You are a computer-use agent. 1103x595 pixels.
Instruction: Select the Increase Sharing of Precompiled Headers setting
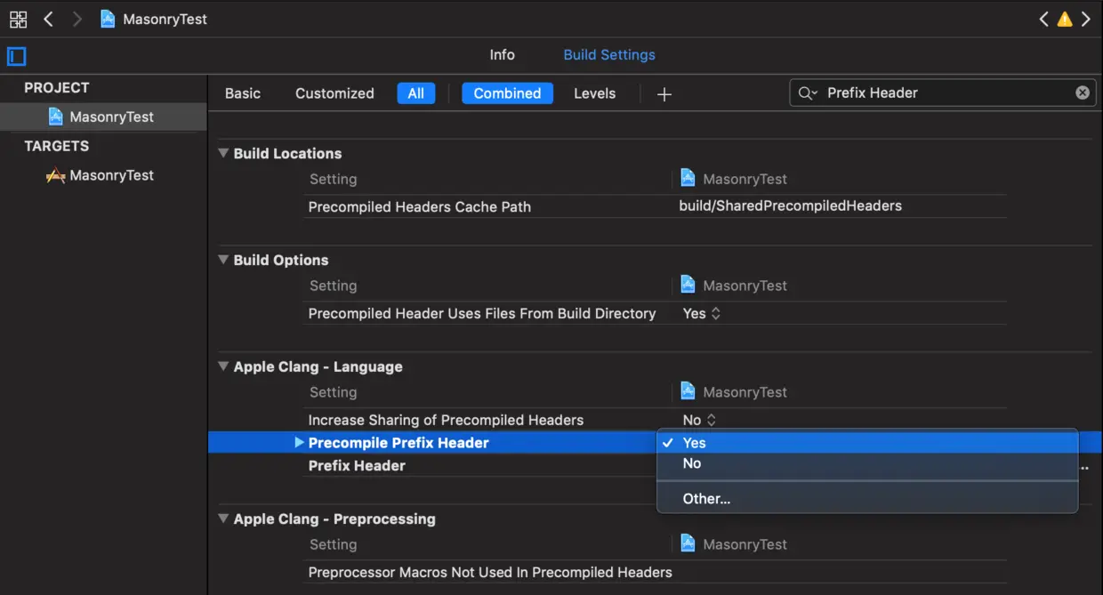coord(446,420)
